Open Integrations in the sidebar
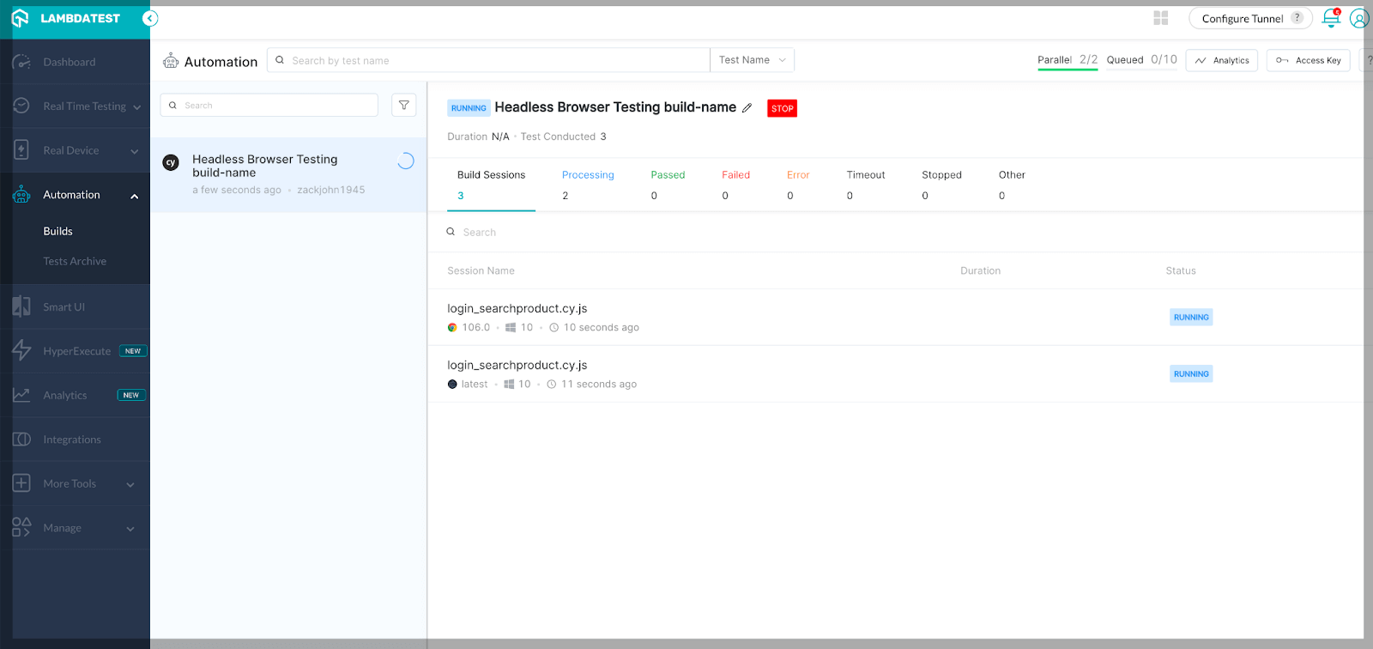This screenshot has height=649, width=1373. [72, 440]
